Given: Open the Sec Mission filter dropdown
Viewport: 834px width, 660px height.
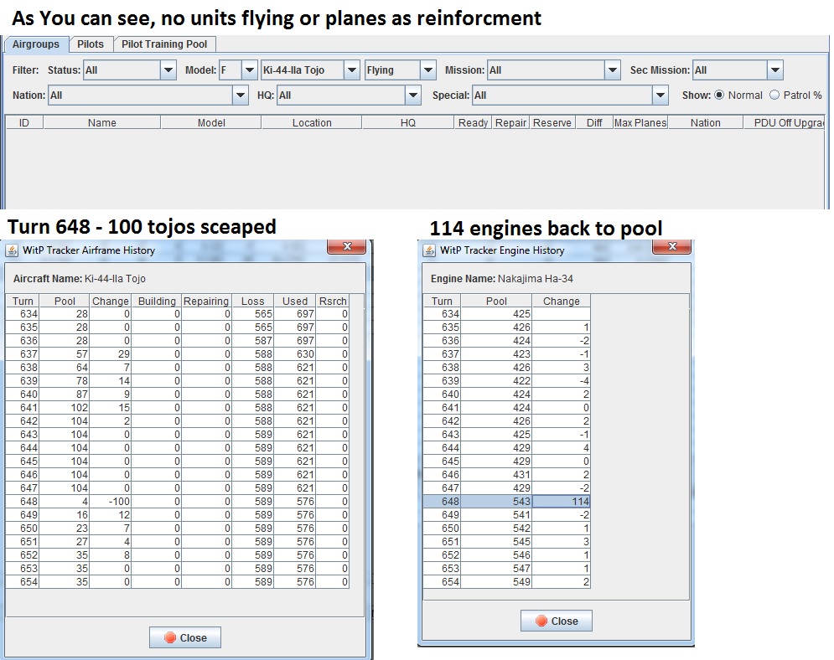Looking at the screenshot, I should click(775, 70).
